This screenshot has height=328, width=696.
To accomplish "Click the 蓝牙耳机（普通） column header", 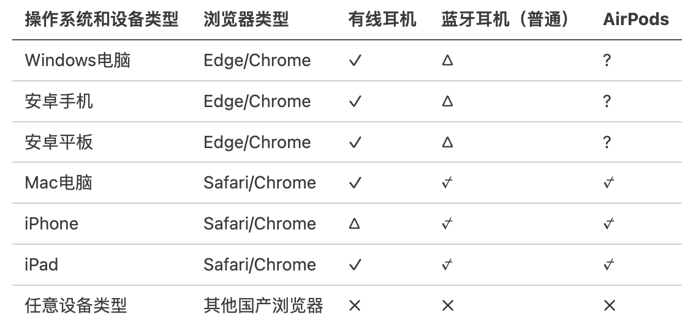I will click(x=506, y=20).
